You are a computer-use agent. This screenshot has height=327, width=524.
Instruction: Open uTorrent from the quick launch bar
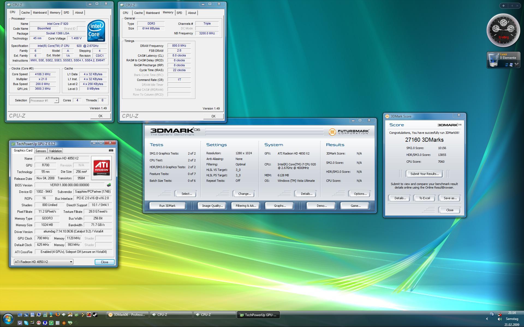[x=51, y=323]
